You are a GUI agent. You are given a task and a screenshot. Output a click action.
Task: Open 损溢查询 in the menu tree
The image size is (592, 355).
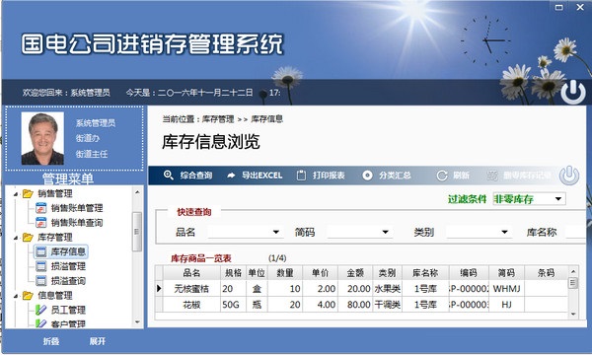tap(68, 281)
